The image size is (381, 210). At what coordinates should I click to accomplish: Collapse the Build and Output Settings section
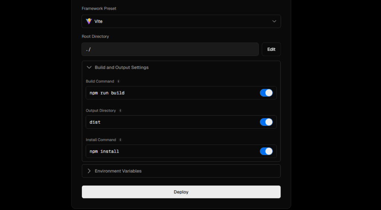tap(89, 68)
